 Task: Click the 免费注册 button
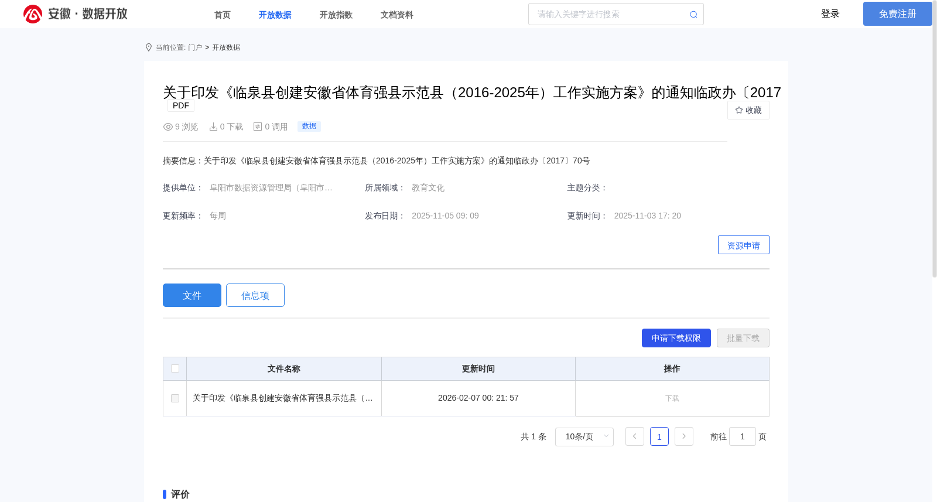pos(898,13)
